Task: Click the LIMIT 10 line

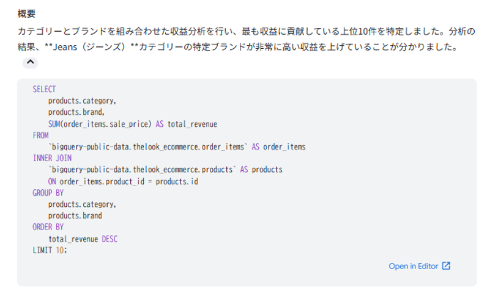Action: coord(50,250)
